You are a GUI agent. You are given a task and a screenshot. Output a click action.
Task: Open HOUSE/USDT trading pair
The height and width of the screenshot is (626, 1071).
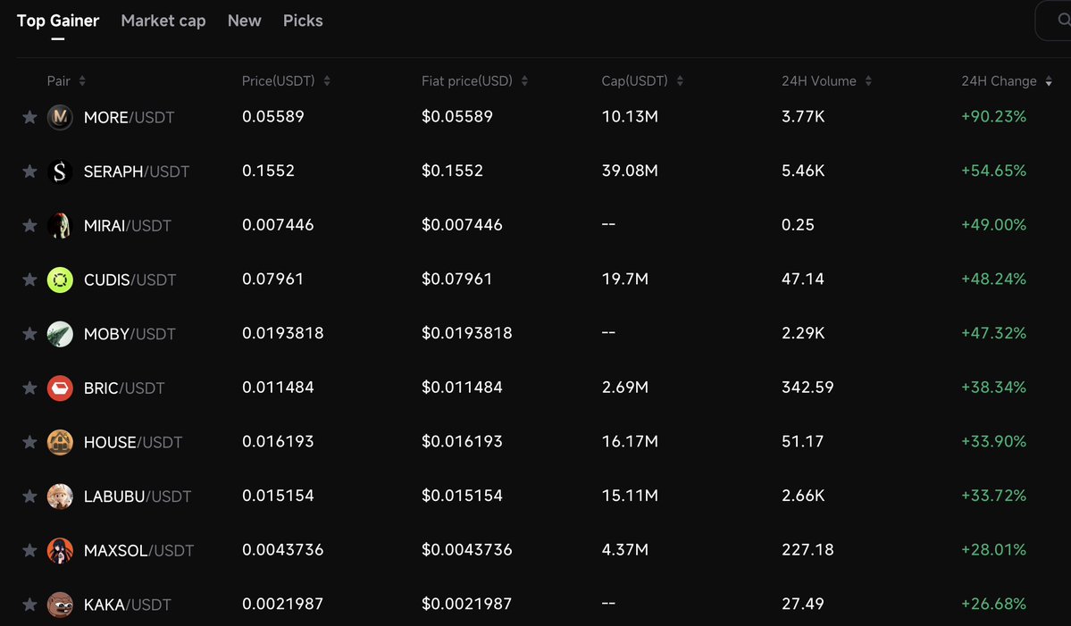[x=133, y=442]
